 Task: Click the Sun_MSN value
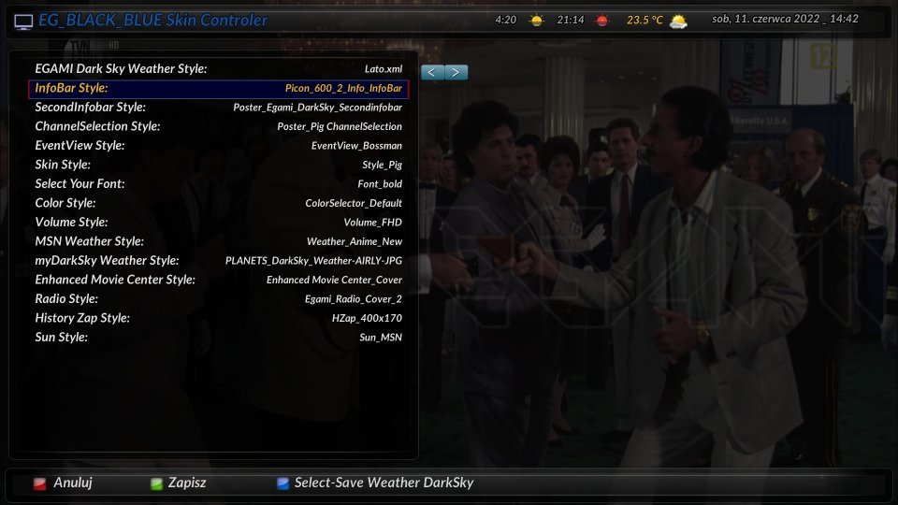click(381, 338)
